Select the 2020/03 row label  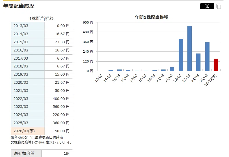pyautogui.click(x=28, y=83)
